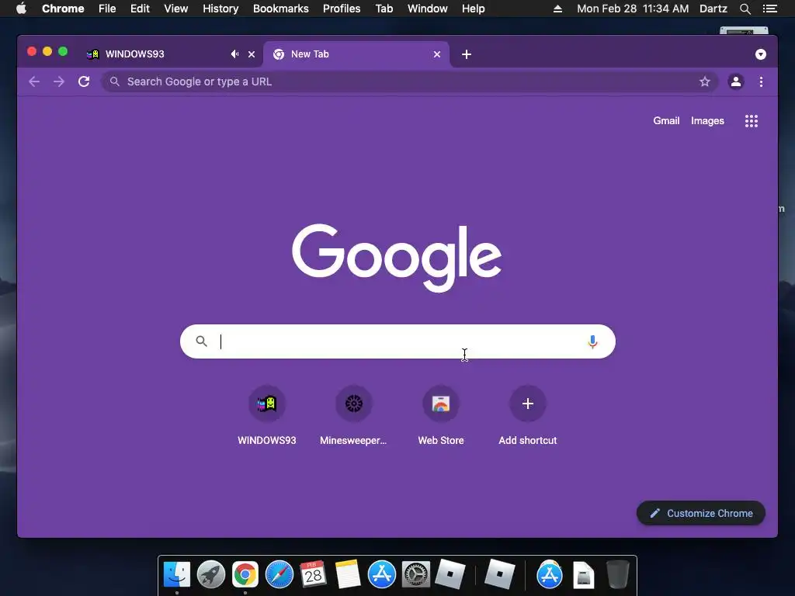Open Launchpad from the Dock
Screen dimensions: 795x596
[211, 575]
